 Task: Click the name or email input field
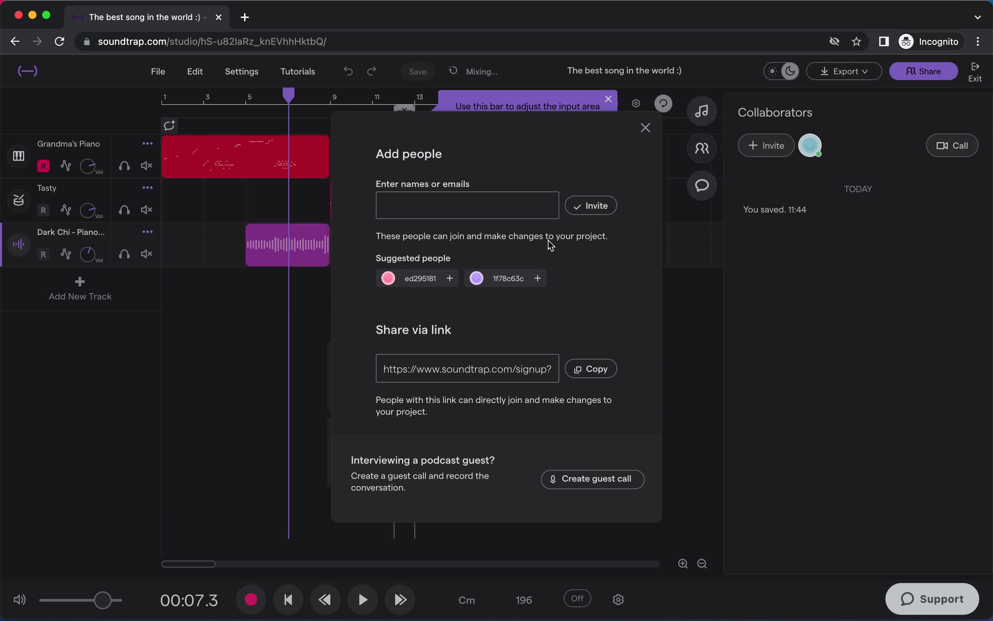pos(467,205)
